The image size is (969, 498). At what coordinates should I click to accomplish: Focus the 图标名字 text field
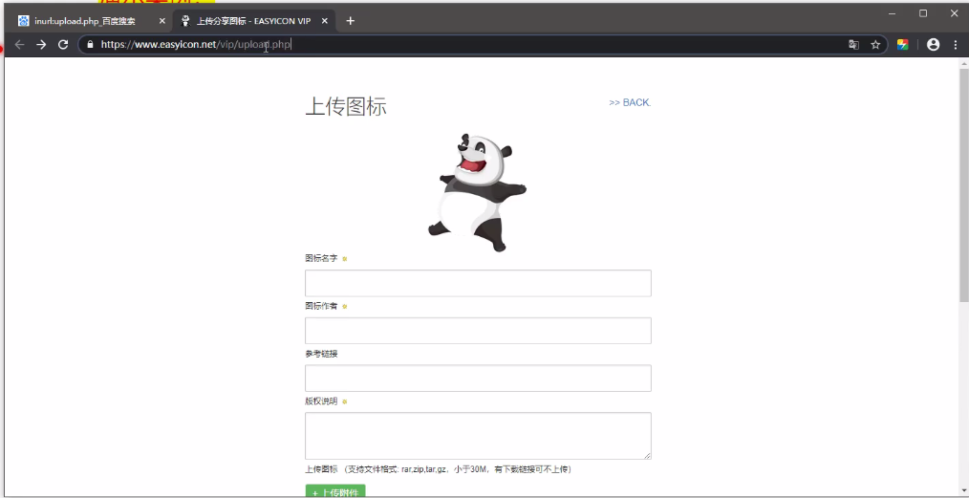(478, 283)
